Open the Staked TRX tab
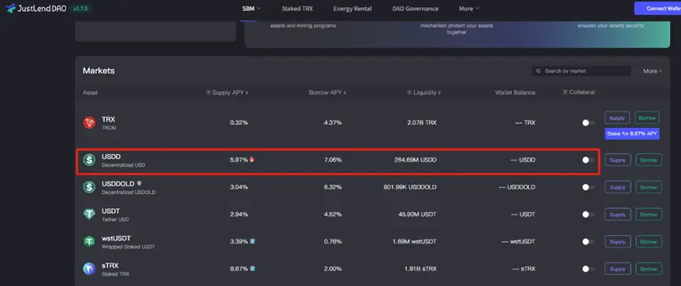Image resolution: width=681 pixels, height=286 pixels. click(x=297, y=9)
